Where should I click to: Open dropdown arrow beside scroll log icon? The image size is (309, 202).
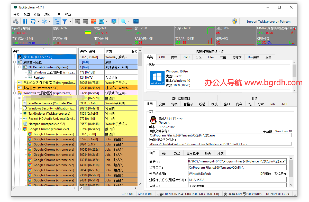click(x=107, y=22)
